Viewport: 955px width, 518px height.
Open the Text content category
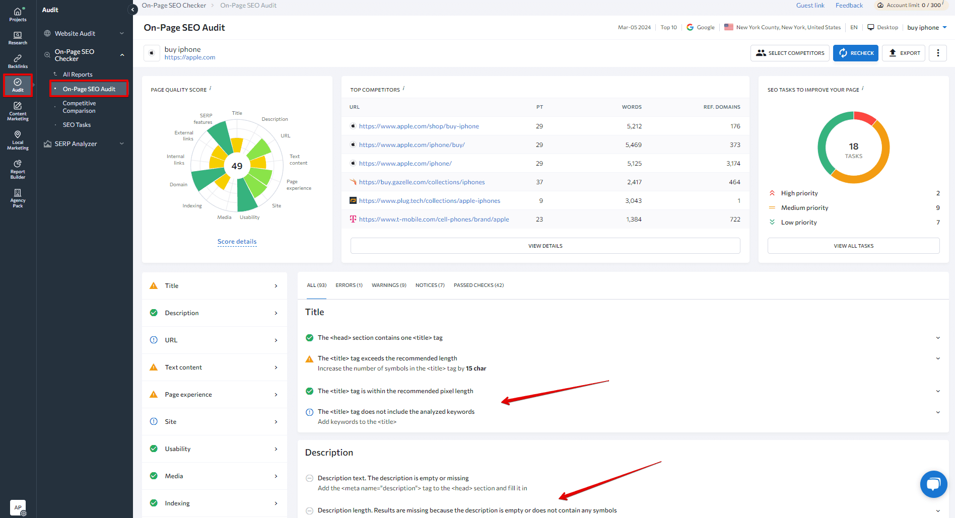point(215,367)
